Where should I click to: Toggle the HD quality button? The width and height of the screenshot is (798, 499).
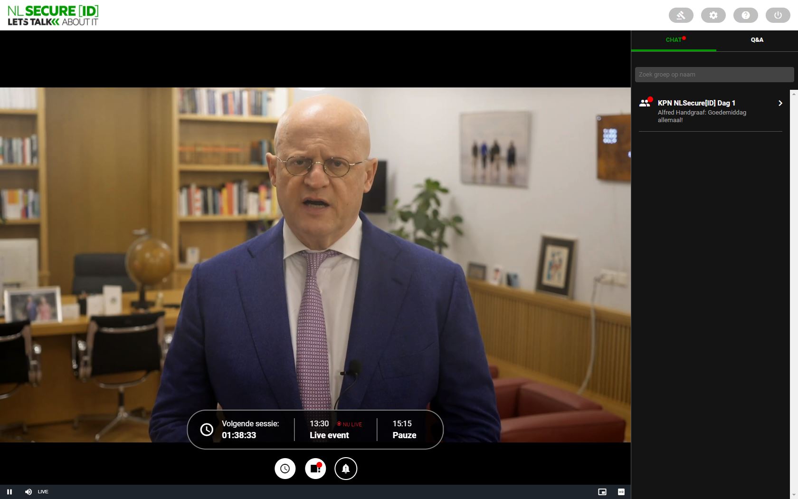tap(621, 492)
